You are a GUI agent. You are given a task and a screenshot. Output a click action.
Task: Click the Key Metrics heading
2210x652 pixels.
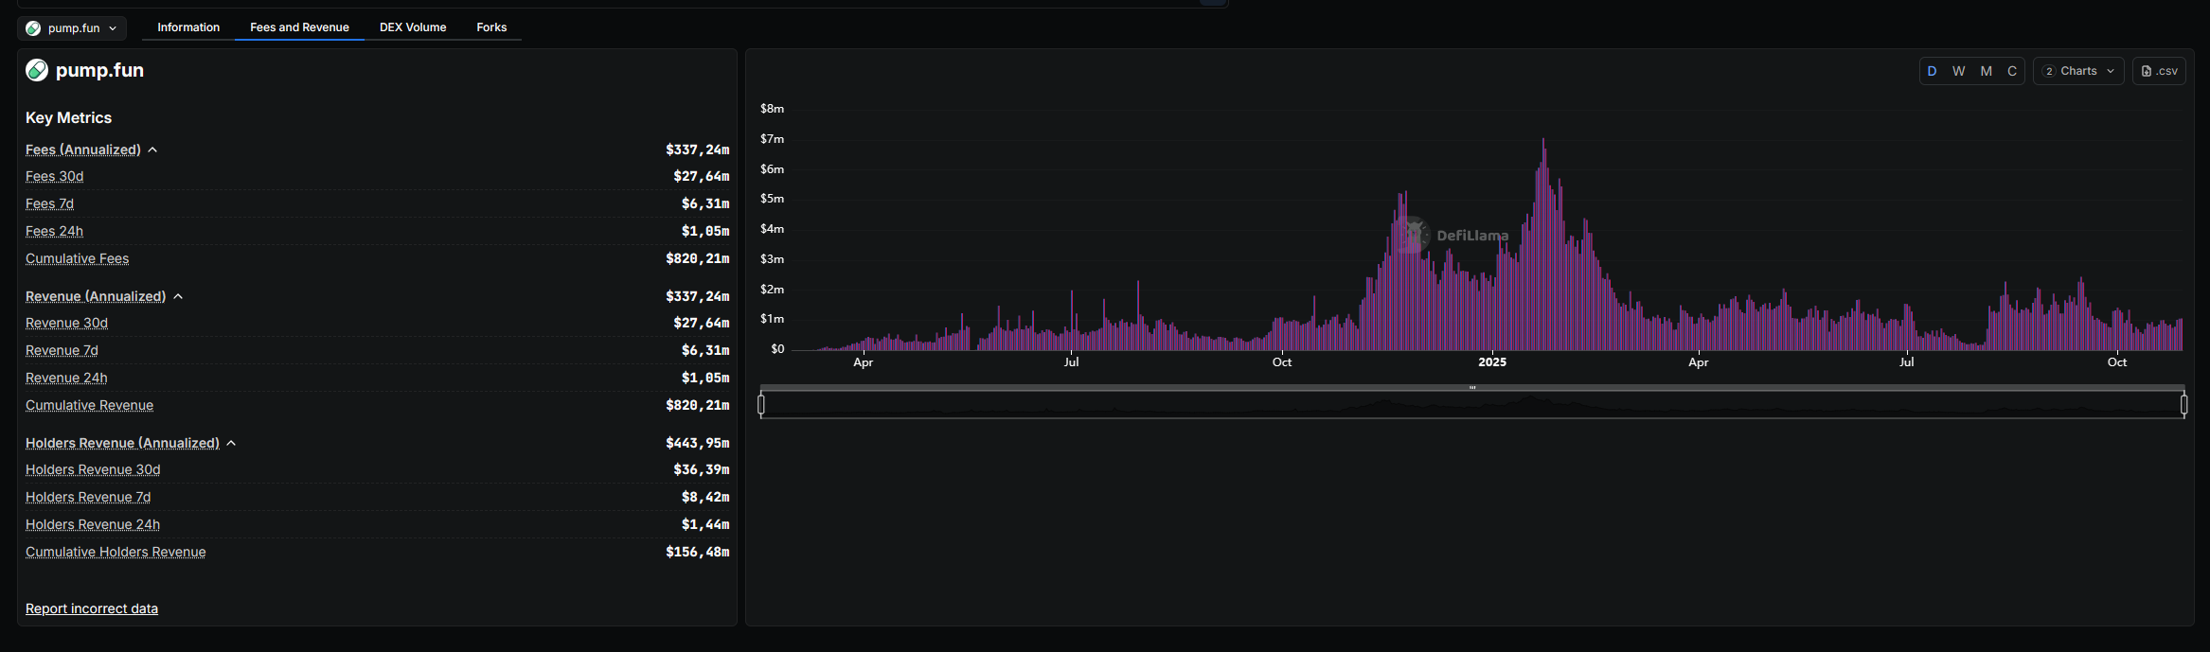pyautogui.click(x=68, y=117)
